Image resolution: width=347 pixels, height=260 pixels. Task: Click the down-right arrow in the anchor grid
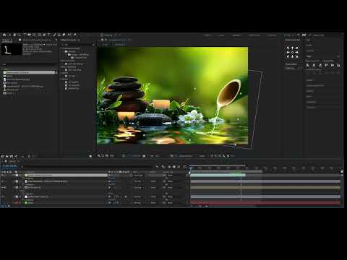(x=296, y=56)
